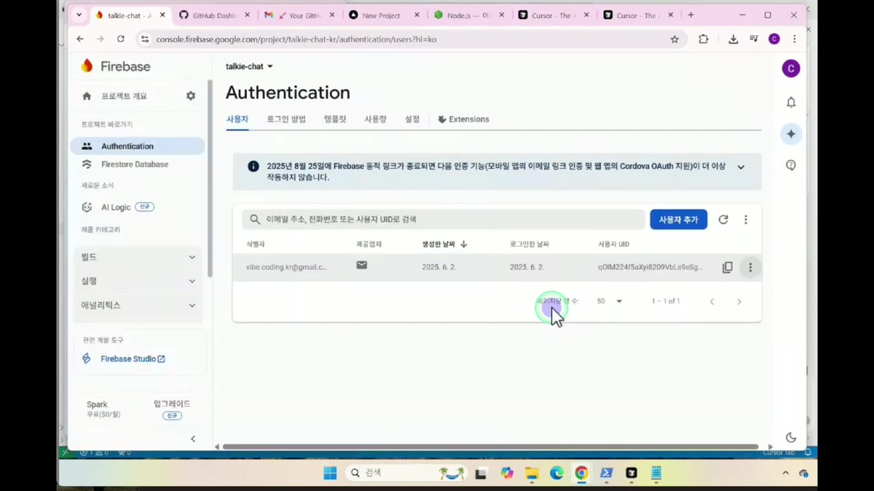
Task: Open the Chrome downloads icon
Action: [733, 39]
